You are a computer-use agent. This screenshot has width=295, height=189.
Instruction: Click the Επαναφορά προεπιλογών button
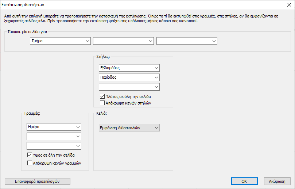(x=37, y=181)
